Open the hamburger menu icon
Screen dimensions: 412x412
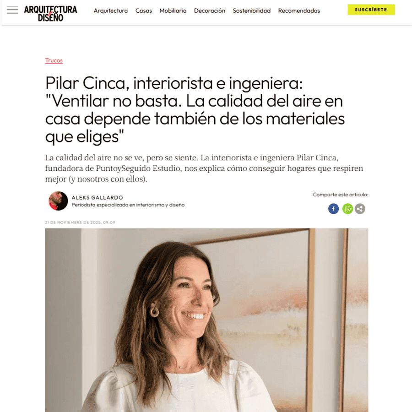pyautogui.click(x=13, y=10)
